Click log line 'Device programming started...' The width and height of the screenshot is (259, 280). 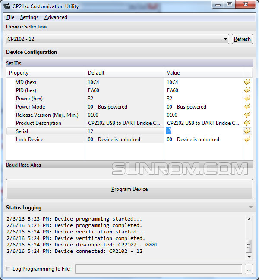[74, 219]
